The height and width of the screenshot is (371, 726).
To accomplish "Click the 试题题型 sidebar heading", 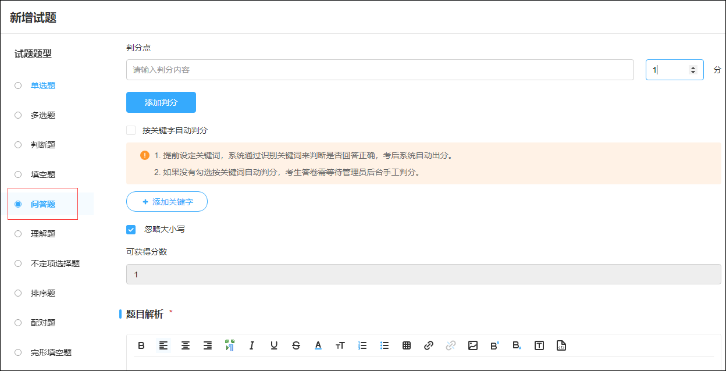I will coord(33,53).
